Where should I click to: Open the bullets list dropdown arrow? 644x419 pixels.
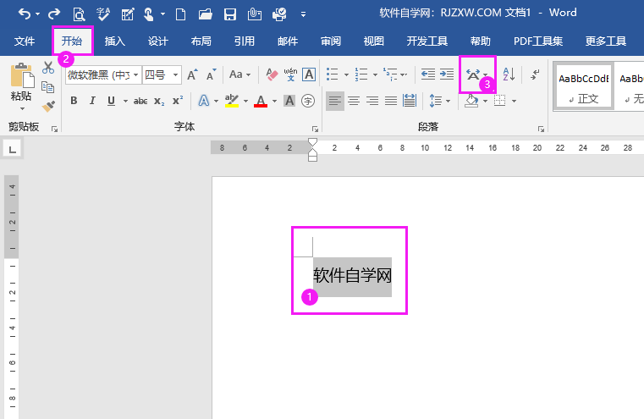tap(346, 74)
